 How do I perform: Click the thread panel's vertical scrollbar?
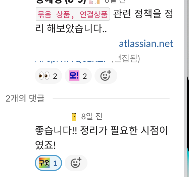click(186, 88)
